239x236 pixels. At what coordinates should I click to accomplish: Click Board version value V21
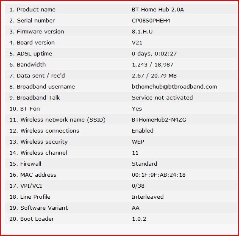(137, 42)
